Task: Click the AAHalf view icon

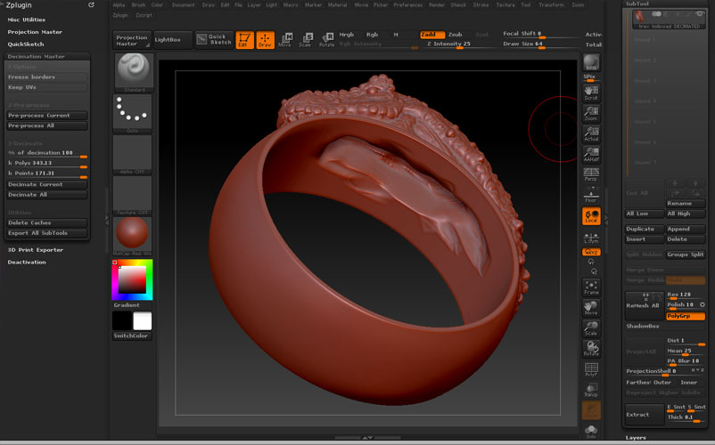Action: 591,154
